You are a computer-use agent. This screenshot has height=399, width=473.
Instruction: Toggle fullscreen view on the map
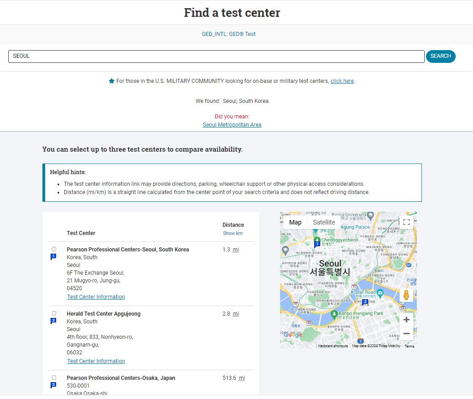pyautogui.click(x=406, y=222)
